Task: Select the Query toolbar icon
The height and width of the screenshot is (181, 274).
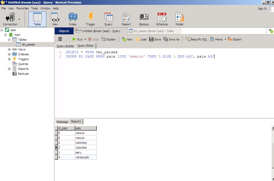Action: (x=108, y=19)
